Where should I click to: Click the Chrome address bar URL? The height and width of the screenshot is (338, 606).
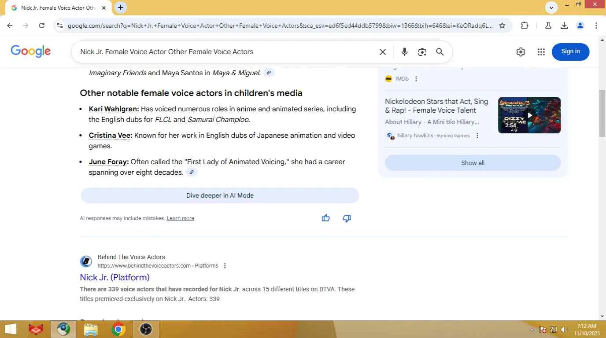click(x=280, y=26)
